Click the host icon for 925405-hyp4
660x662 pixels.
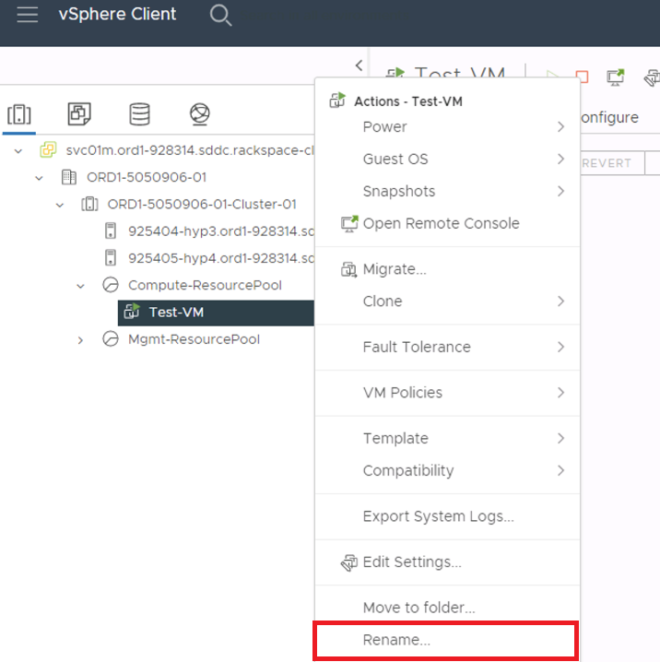click(111, 258)
